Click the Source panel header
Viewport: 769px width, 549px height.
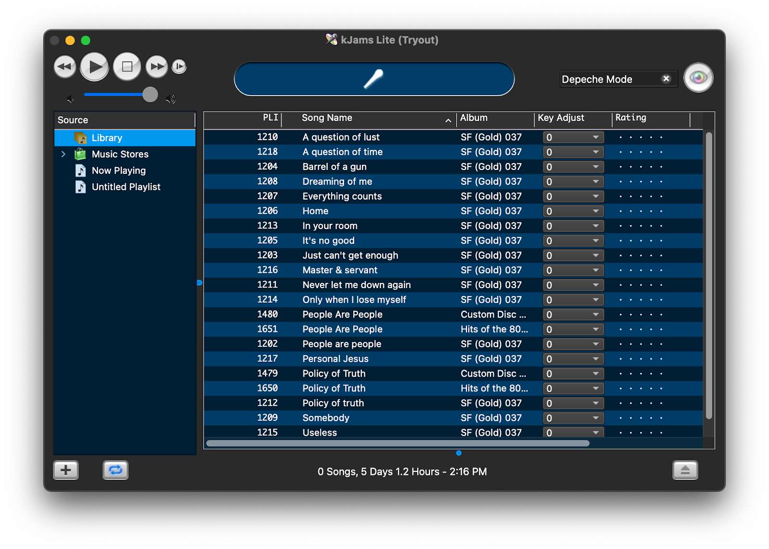click(x=125, y=120)
